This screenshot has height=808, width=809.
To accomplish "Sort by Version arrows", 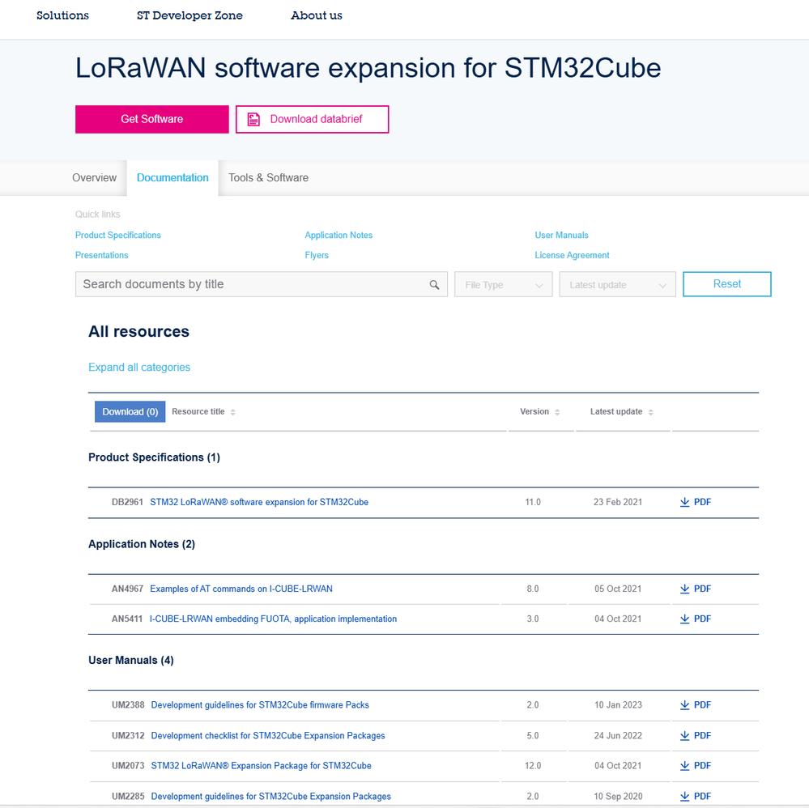I will [557, 412].
